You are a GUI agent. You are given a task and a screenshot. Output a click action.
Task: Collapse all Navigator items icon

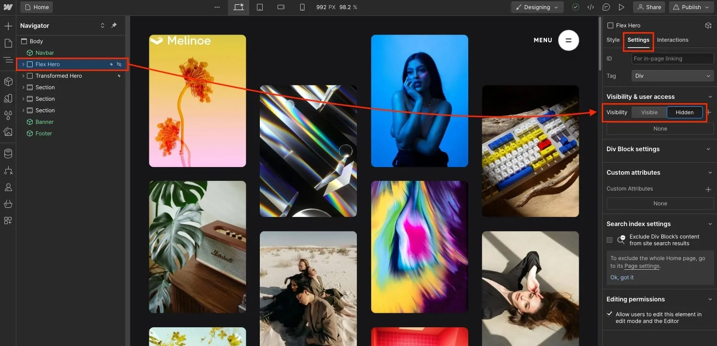[102, 25]
